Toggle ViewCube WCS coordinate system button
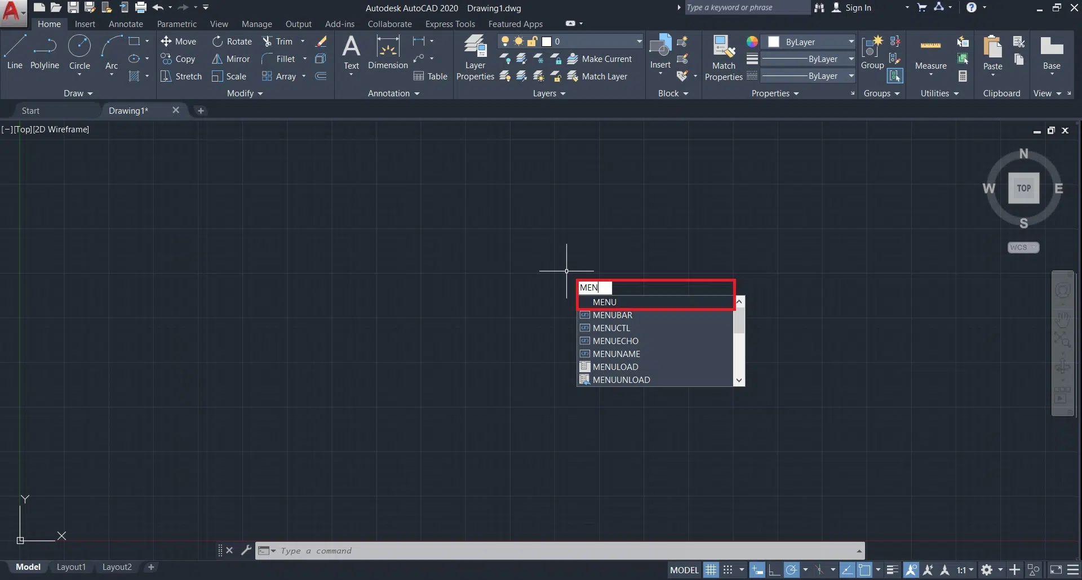1082x580 pixels. (x=1023, y=248)
